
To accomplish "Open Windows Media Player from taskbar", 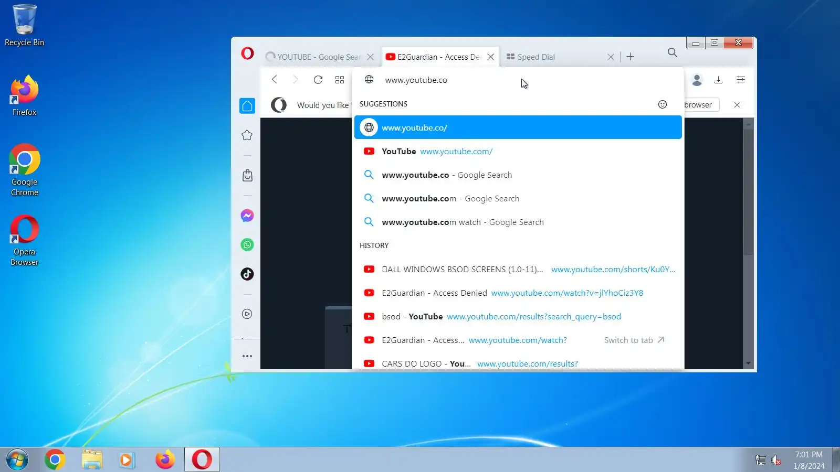I will tap(127, 460).
